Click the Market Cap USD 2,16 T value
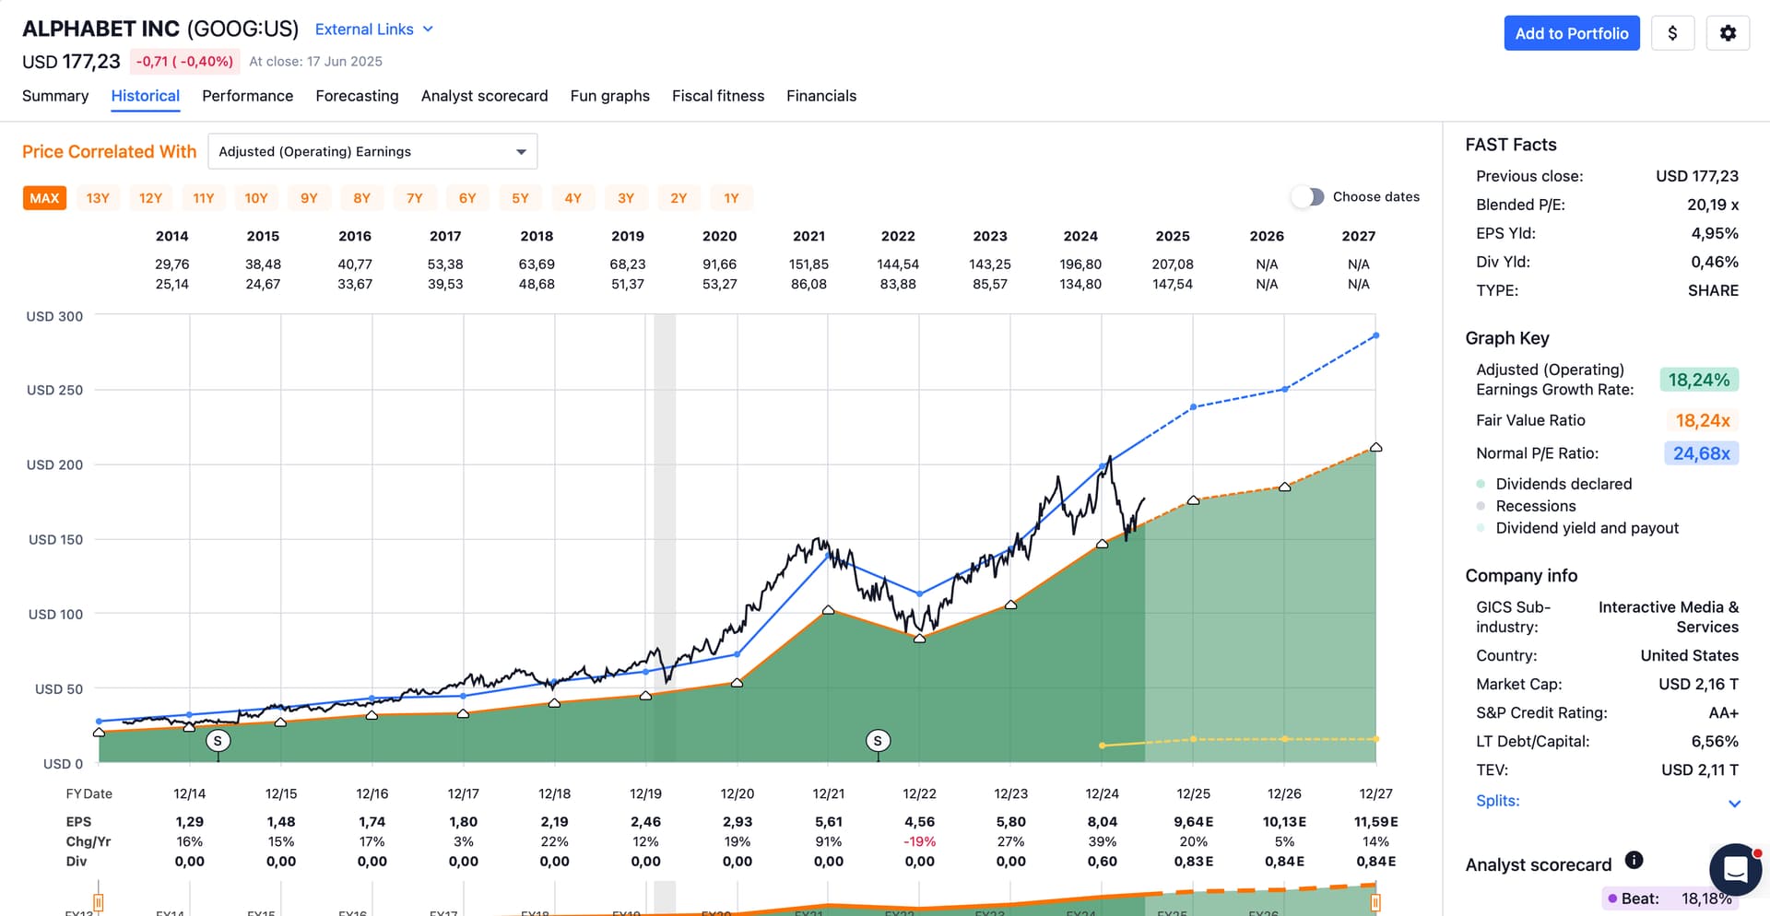Image resolution: width=1770 pixels, height=916 pixels. coord(1698,684)
